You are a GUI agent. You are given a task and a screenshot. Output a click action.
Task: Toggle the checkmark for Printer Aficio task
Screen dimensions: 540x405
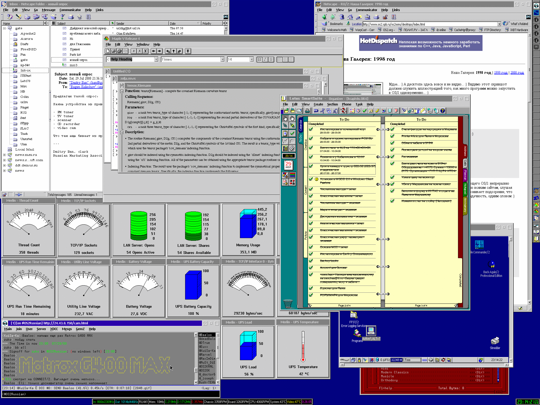tap(392, 136)
